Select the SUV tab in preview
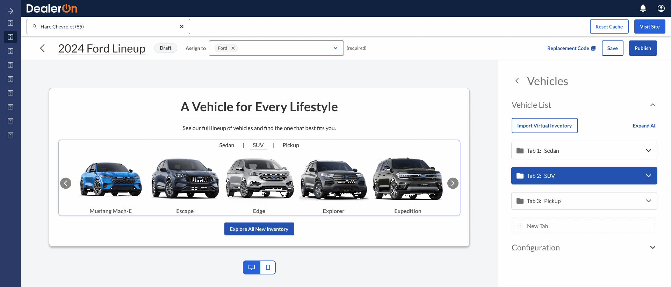Viewport: 671px width, 287px height. point(258,145)
